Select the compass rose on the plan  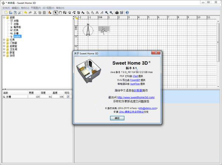coord(88,30)
